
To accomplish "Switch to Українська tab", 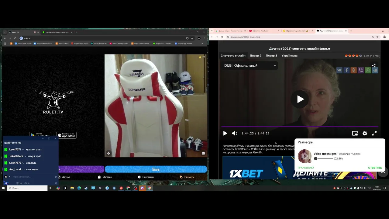I will pos(289,56).
